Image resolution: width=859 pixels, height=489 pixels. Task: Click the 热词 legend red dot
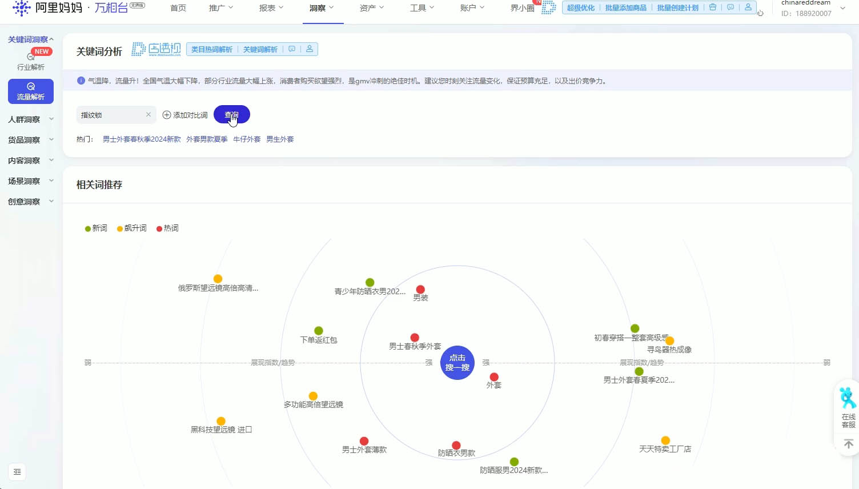tap(159, 229)
